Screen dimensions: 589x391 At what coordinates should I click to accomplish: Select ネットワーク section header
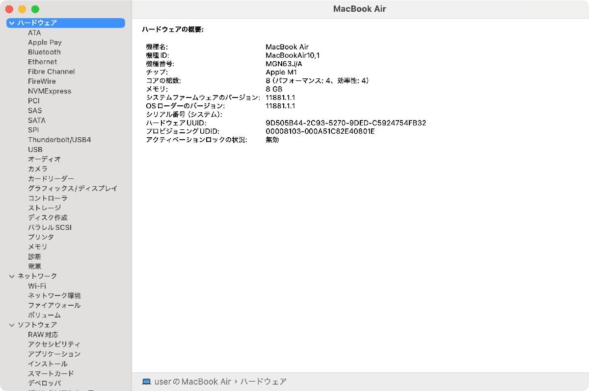[x=37, y=276]
